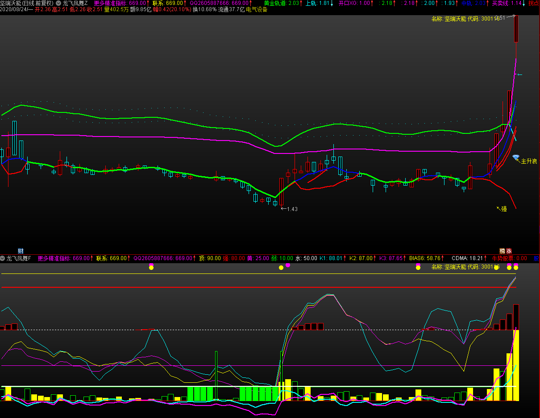Image resolution: width=540 pixels, height=418 pixels.
Task: Click the 龙飞凤舞F indicator name
Action: click(19, 258)
